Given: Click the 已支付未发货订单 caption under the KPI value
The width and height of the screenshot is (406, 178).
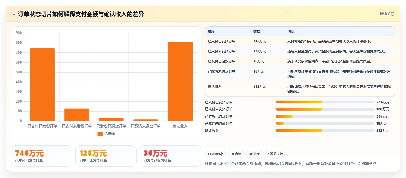Looking at the screenshot, I should [93, 161].
